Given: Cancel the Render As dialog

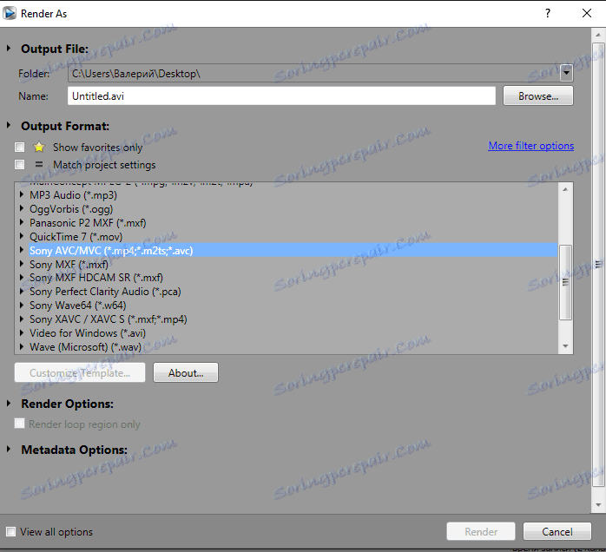Looking at the screenshot, I should (557, 531).
